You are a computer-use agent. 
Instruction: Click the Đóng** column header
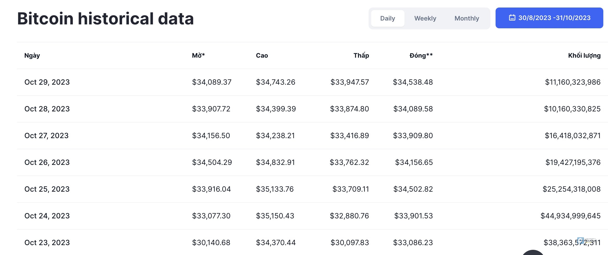click(421, 56)
